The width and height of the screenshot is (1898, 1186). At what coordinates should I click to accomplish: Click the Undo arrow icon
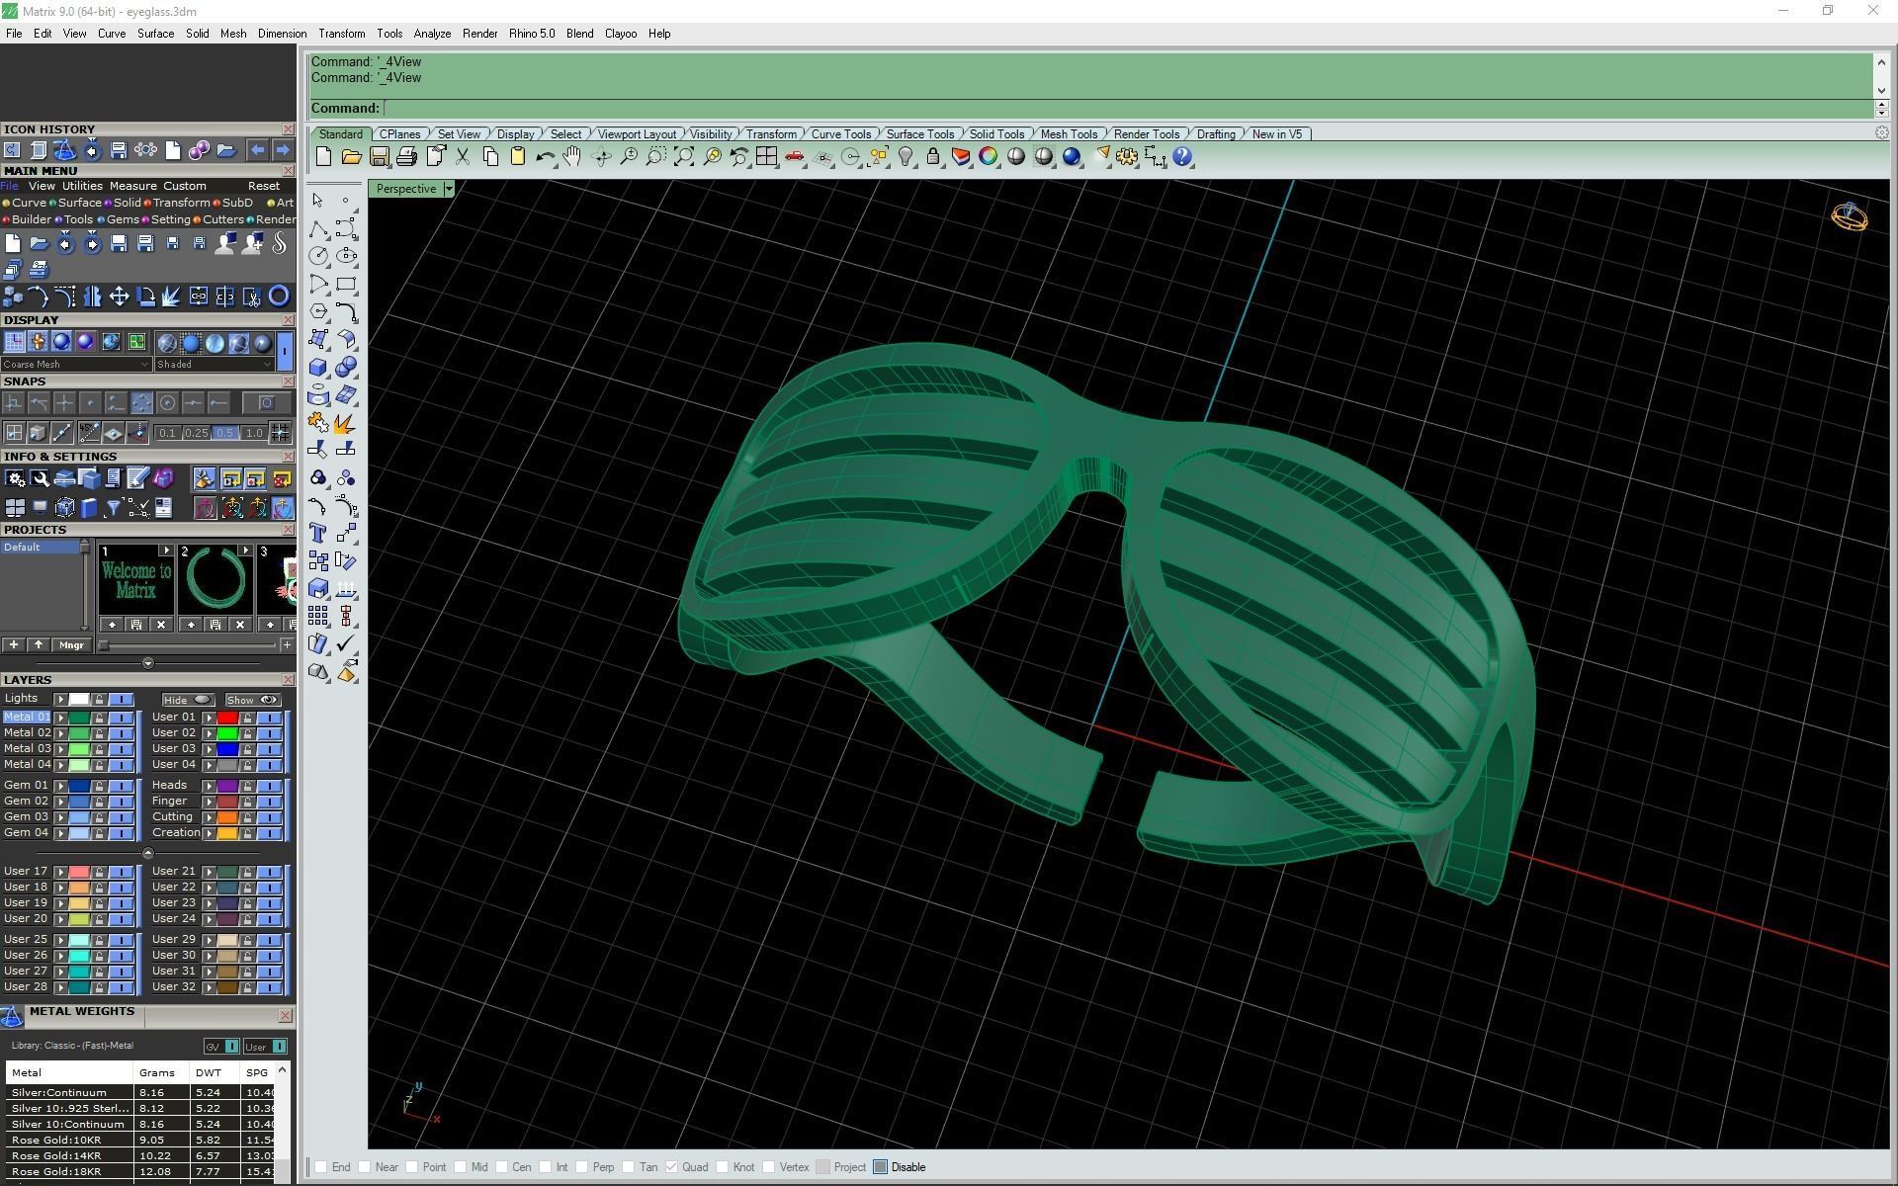pyautogui.click(x=545, y=156)
